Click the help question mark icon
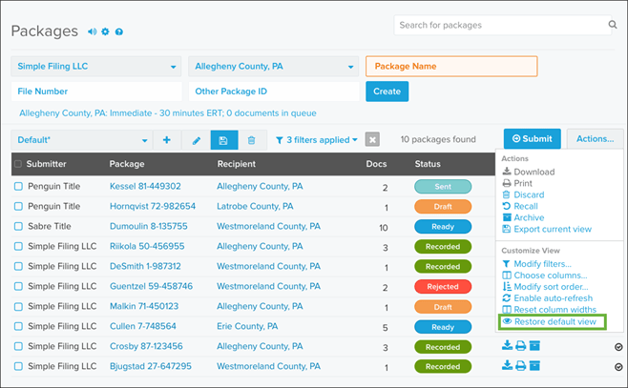The height and width of the screenshot is (388, 628). point(119,31)
